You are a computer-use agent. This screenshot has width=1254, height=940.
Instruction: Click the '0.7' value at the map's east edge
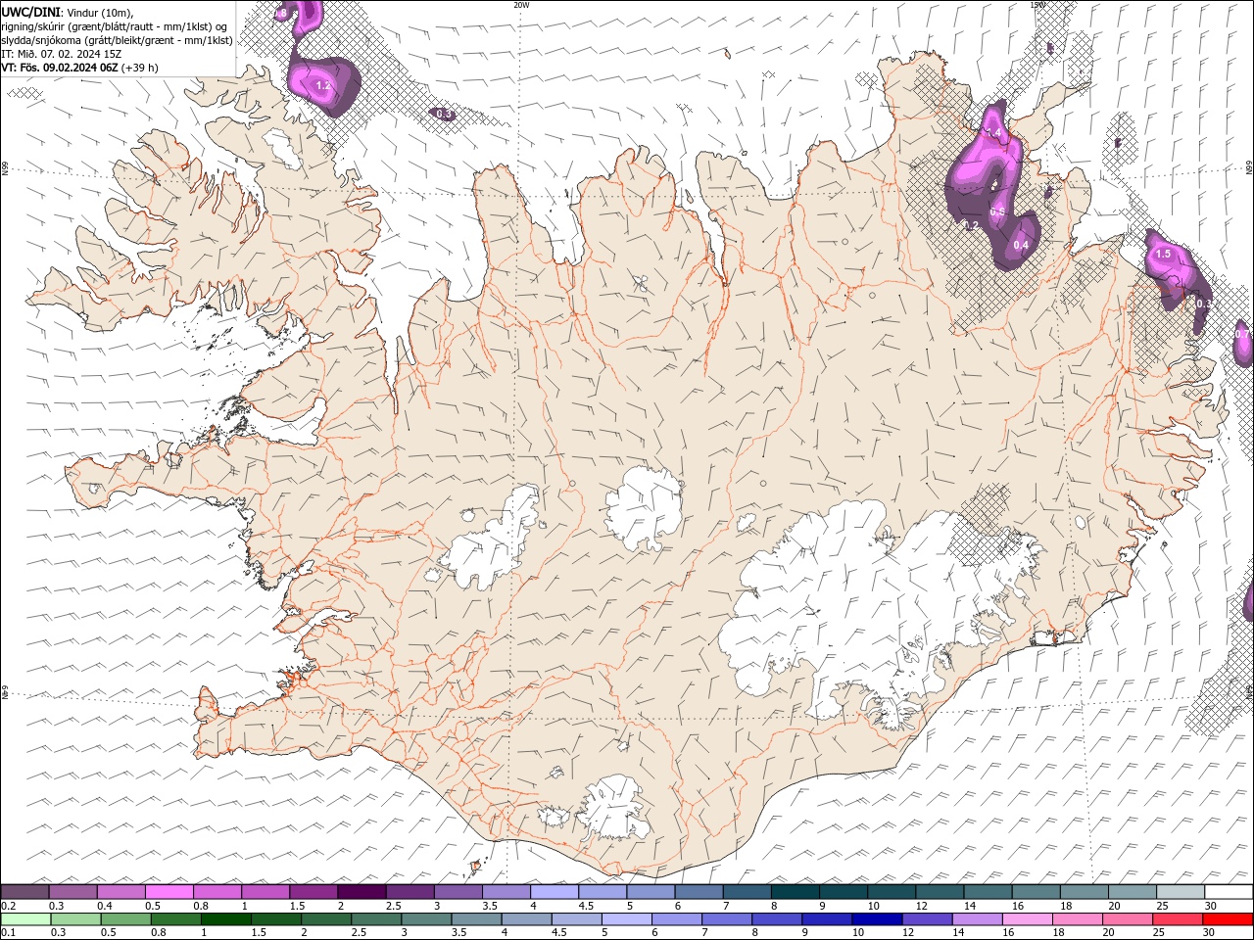1242,334
